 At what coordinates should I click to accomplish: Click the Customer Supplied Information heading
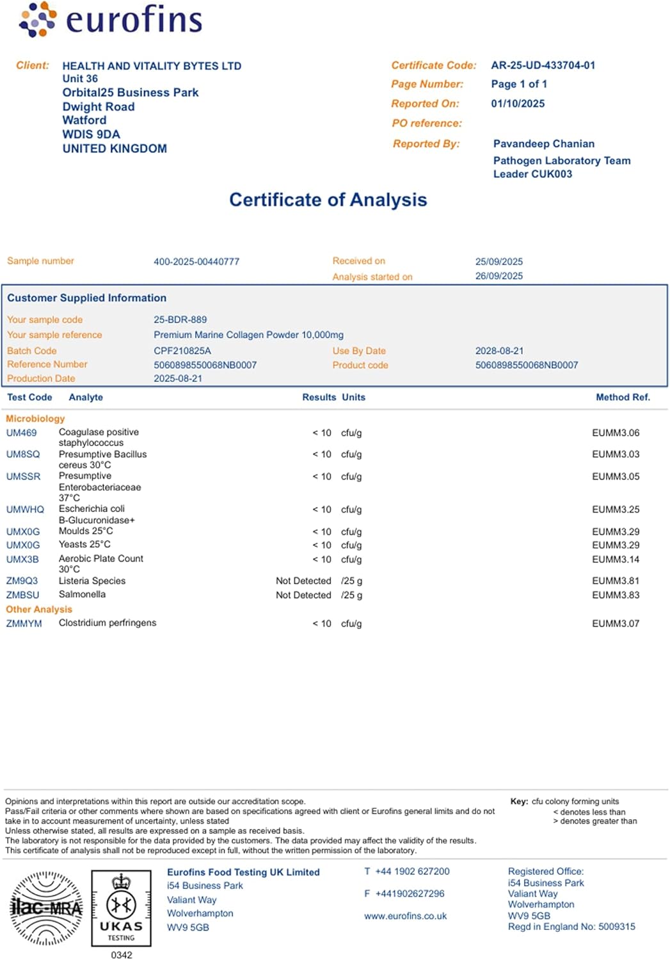pos(87,298)
